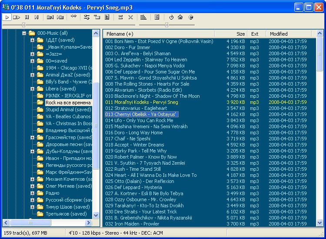Select track 004 Led Zeppelin - Stairway To Heaven
Screen dimensions: 326x239
146,60
